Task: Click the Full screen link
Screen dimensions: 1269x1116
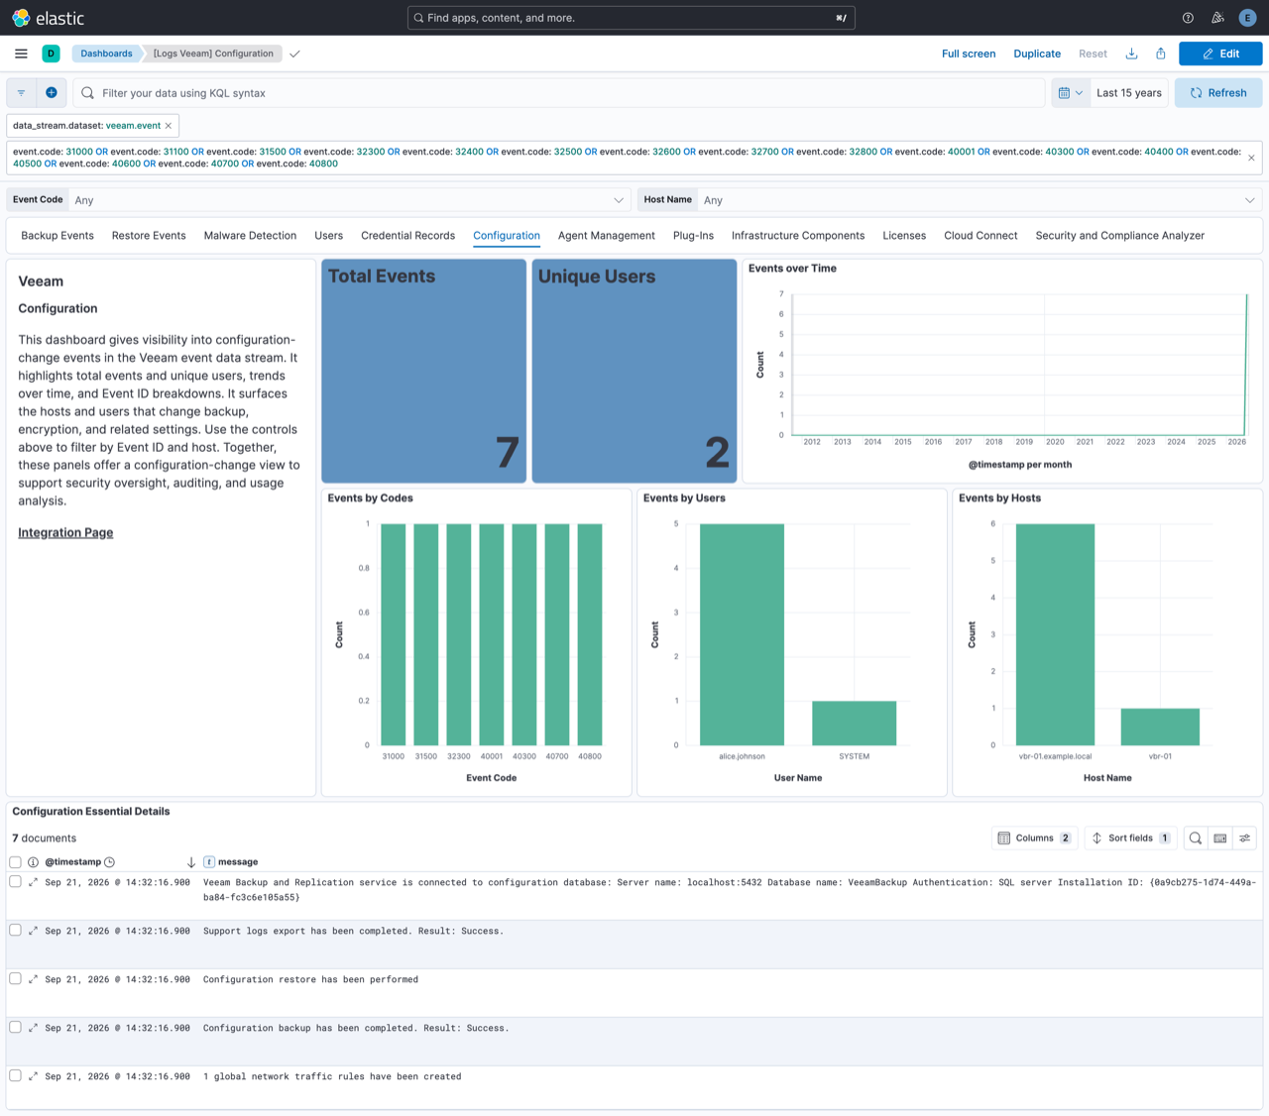Action: coord(969,54)
